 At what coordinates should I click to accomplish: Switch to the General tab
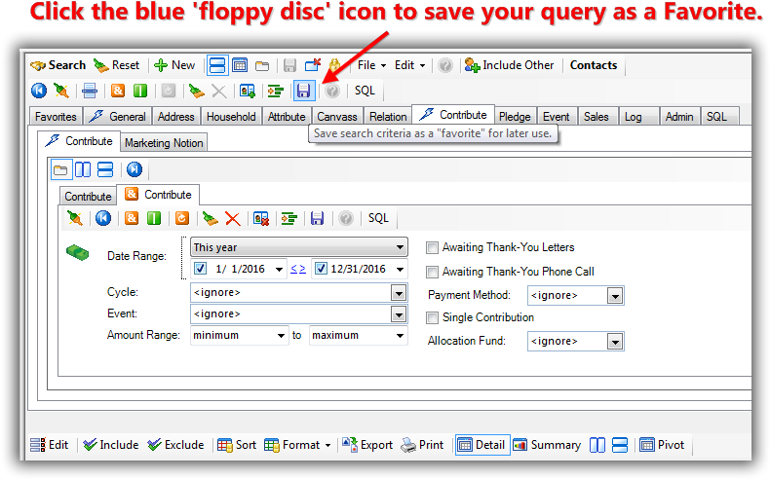pyautogui.click(x=118, y=117)
